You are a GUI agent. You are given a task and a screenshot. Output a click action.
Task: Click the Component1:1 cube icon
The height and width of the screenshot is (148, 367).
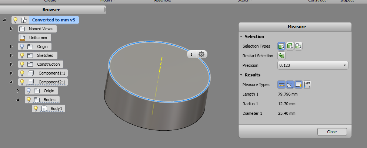click(x=30, y=73)
